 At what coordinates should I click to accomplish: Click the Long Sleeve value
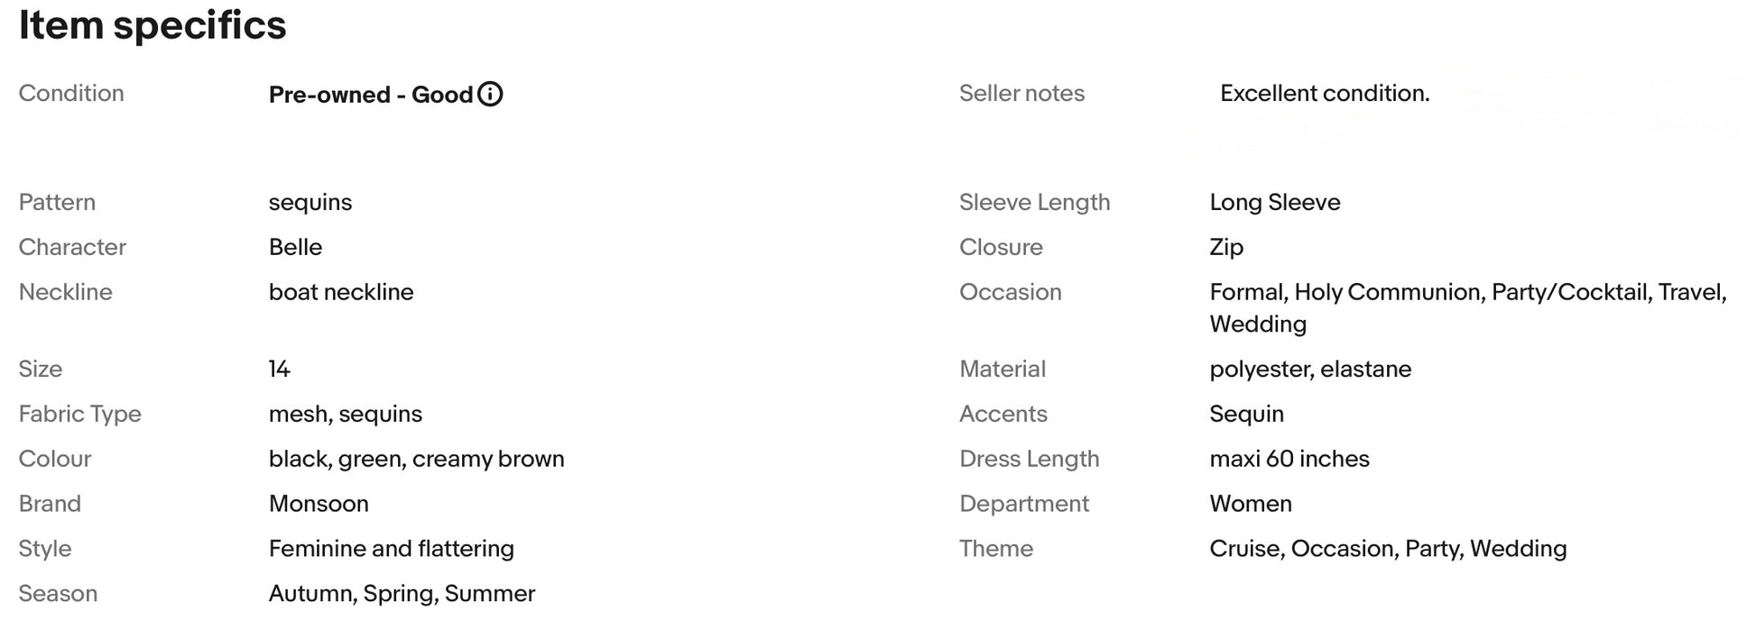click(x=1275, y=203)
